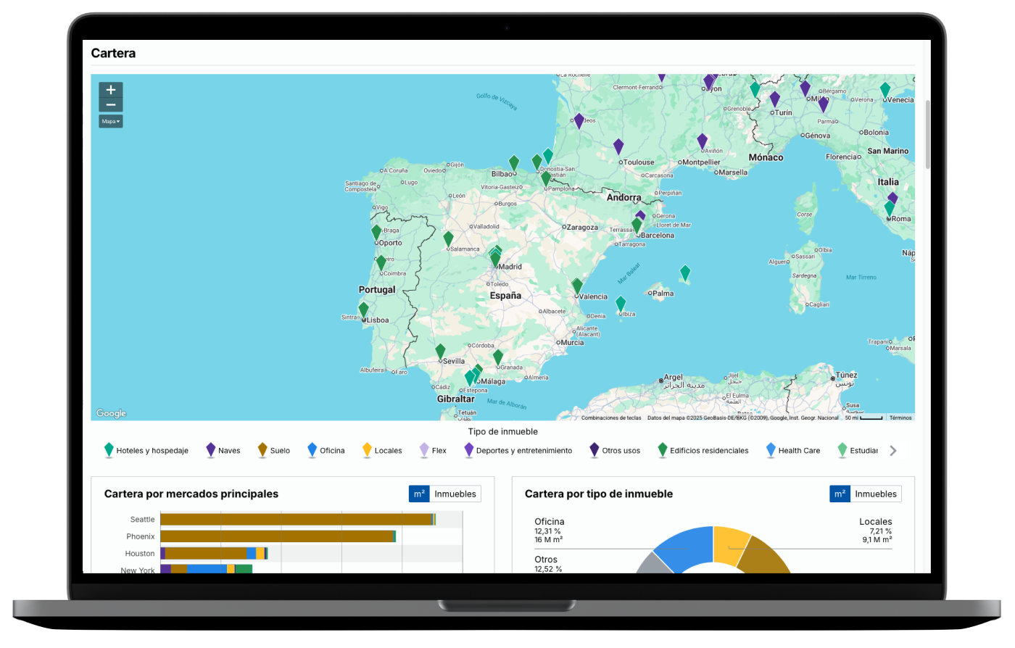The image size is (1015, 648).
Task: Zoom out the map with minus button
Action: click(111, 105)
